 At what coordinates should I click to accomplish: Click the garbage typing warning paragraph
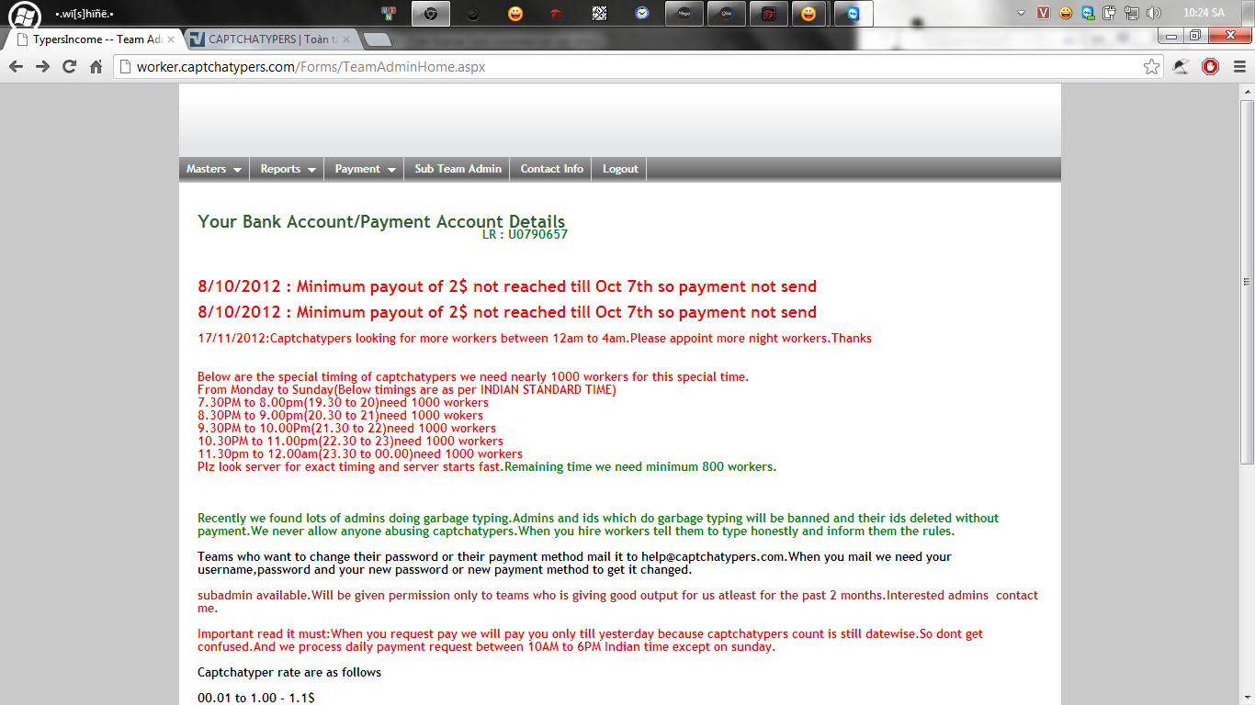click(598, 524)
